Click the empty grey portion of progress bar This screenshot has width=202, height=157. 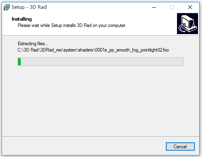102,61
